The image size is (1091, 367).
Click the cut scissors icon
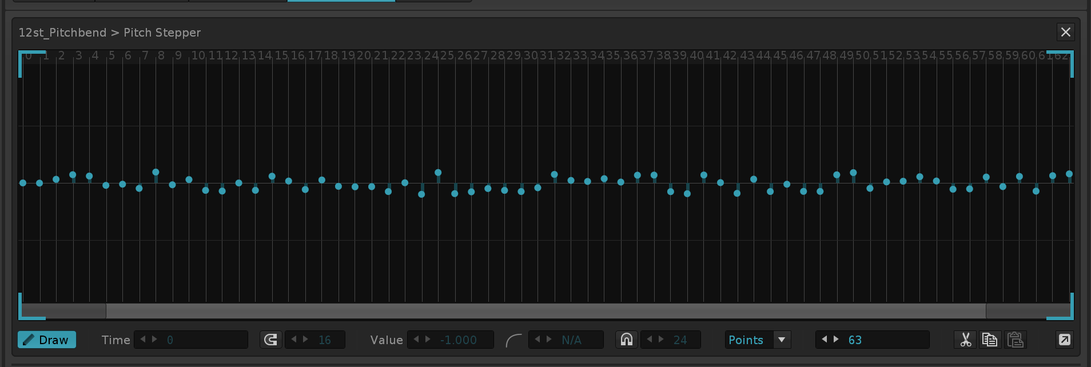point(965,340)
